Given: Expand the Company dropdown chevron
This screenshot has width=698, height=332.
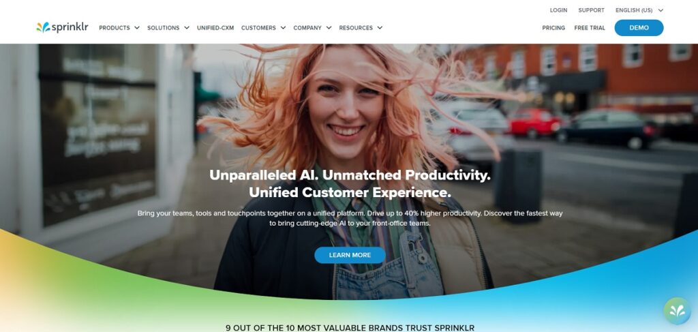Looking at the screenshot, I should (x=329, y=27).
